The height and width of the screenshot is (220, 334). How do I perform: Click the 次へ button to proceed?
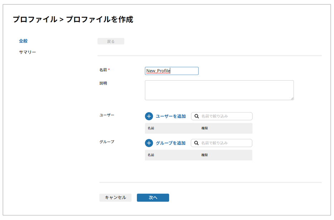[x=153, y=197]
